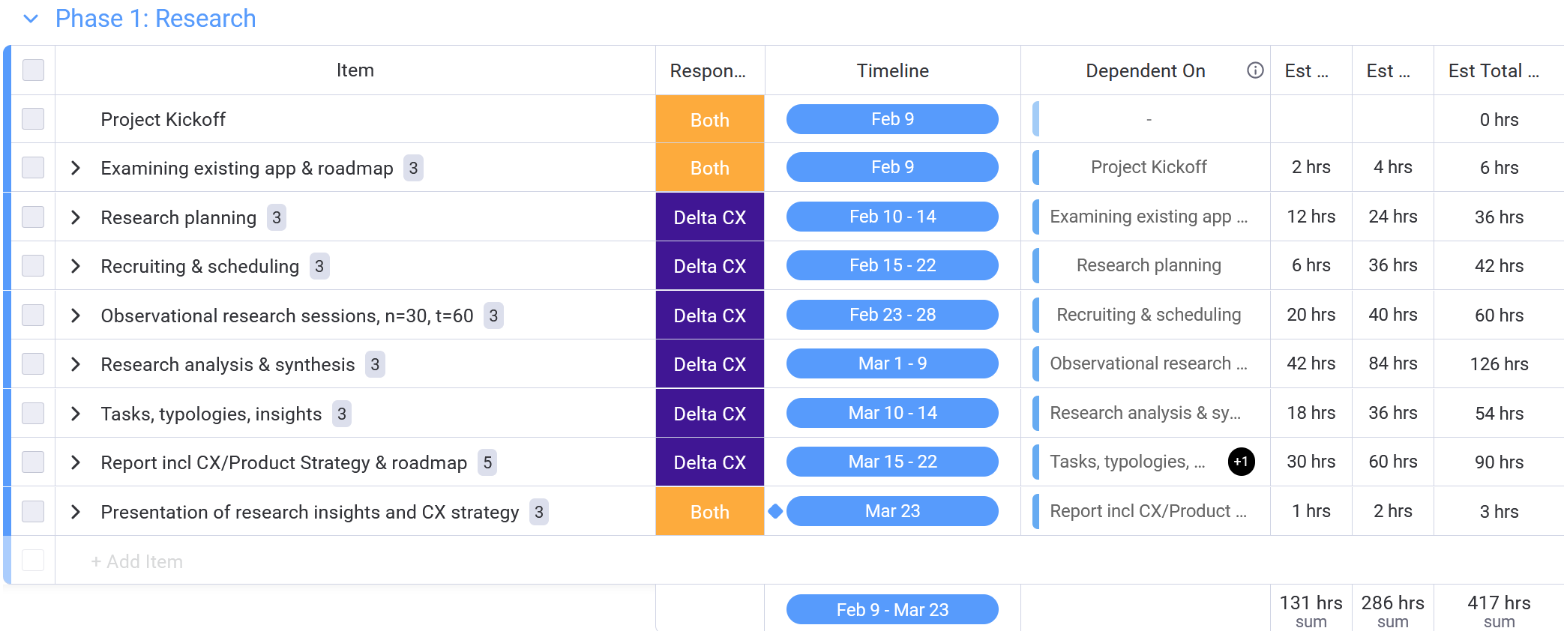Image resolution: width=1564 pixels, height=631 pixels.
Task: Click the orange Both status on Project Kickoff
Action: [x=709, y=120]
